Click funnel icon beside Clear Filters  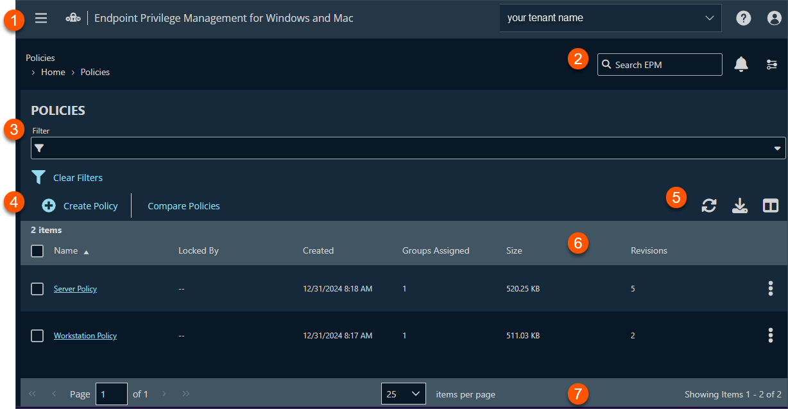[x=39, y=177]
